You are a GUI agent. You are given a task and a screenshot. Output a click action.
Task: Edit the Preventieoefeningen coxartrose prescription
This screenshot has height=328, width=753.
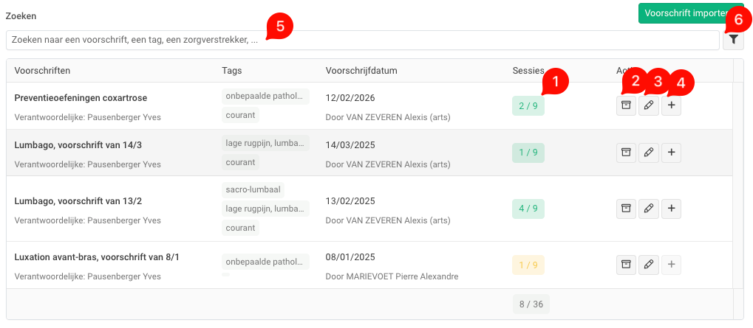(648, 106)
